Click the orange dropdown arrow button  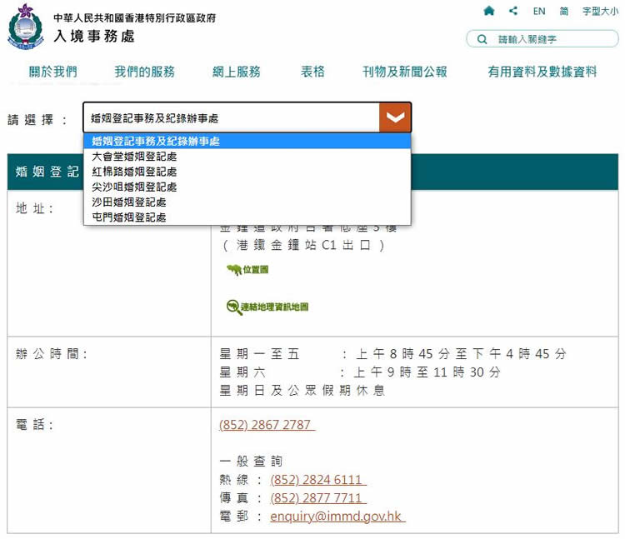[x=395, y=117]
